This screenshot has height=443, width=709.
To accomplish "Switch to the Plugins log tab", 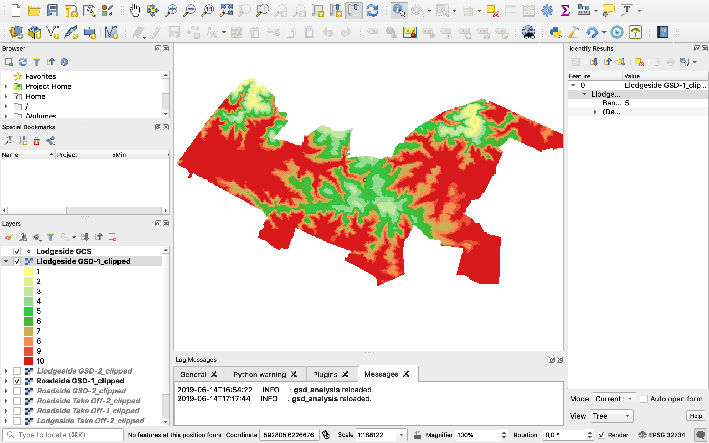I will [x=325, y=374].
